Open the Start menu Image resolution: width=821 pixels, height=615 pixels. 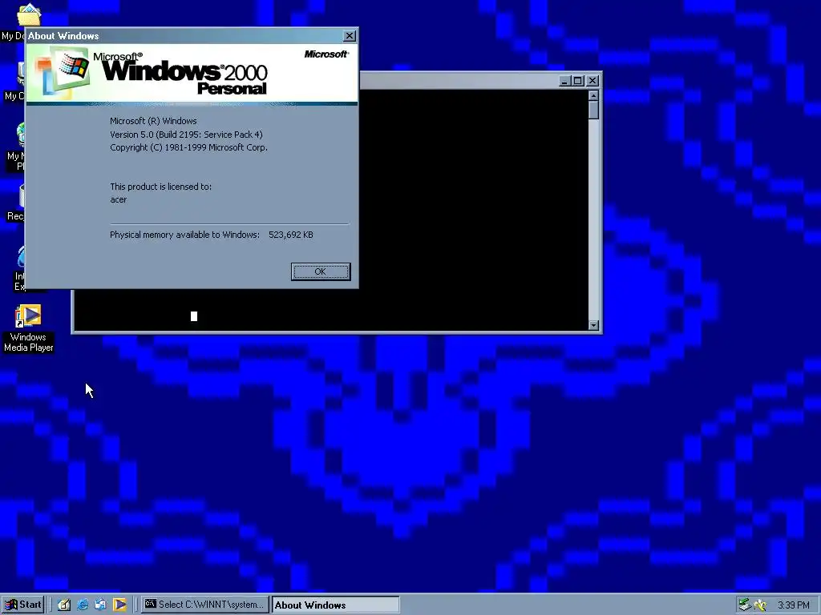tap(22, 605)
